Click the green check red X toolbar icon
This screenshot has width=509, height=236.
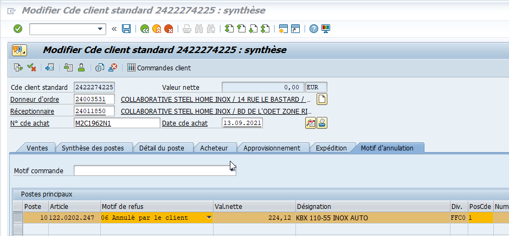pos(32,68)
